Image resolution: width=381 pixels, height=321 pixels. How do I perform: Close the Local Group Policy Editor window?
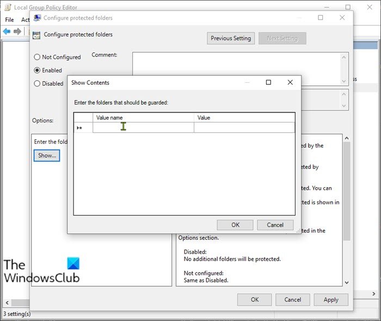370,7
